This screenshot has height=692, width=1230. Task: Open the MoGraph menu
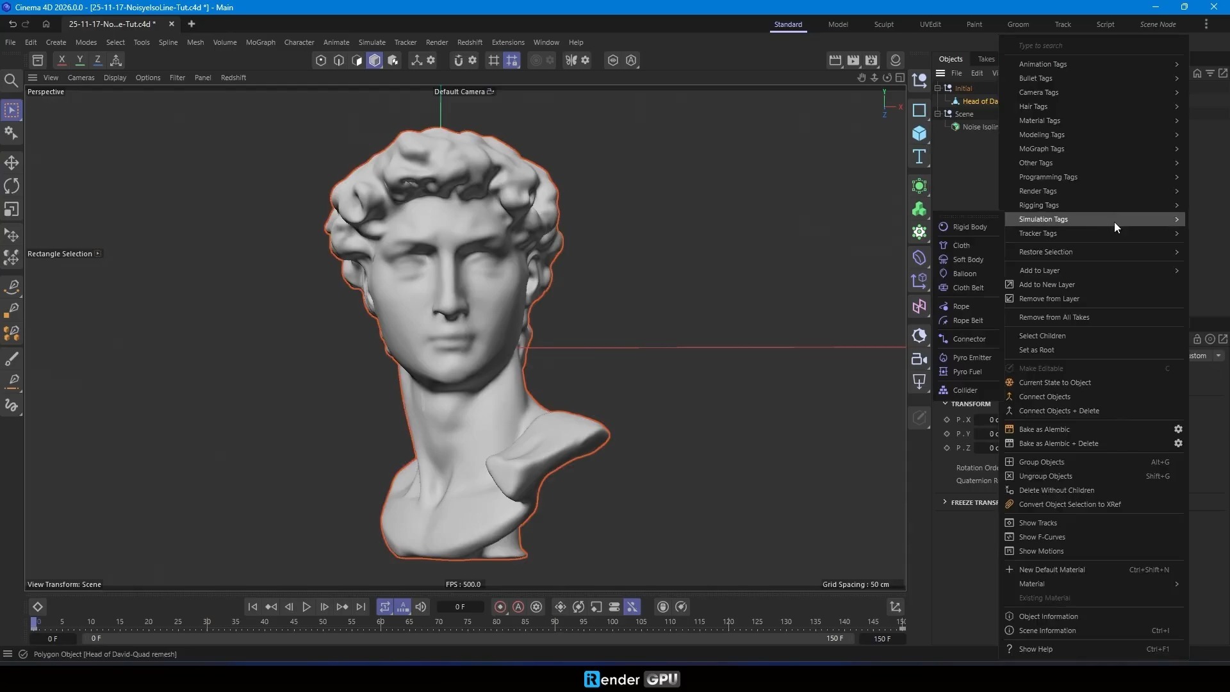259,42
